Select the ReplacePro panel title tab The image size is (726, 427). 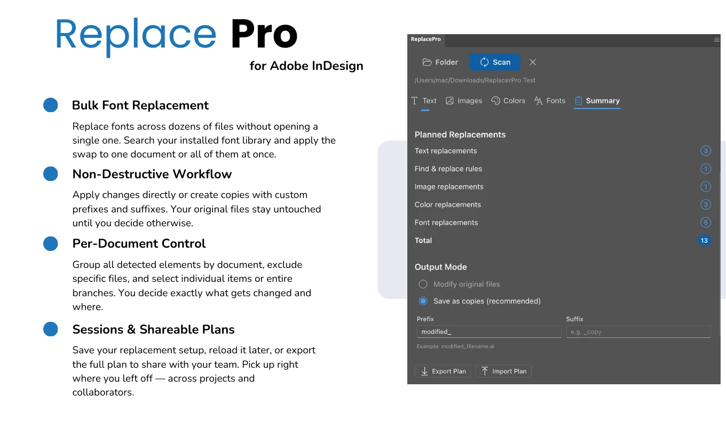point(426,39)
